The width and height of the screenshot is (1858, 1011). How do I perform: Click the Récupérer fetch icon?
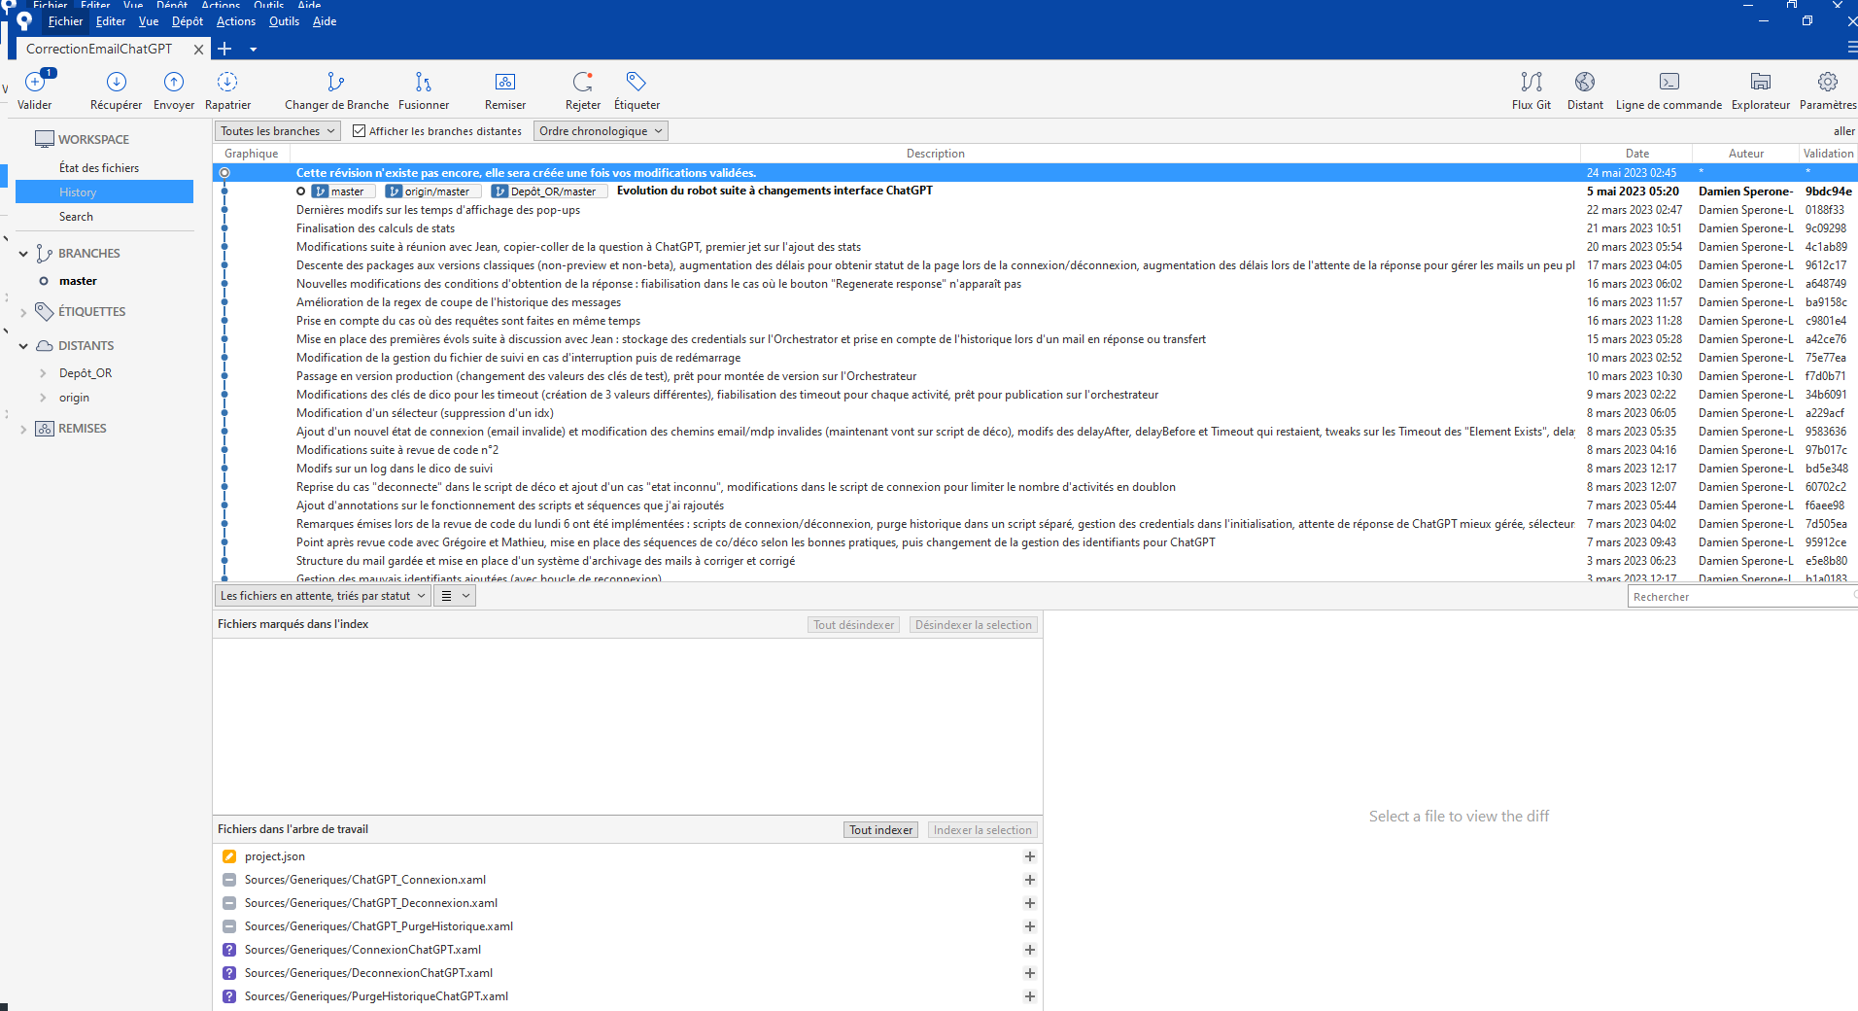click(x=116, y=83)
